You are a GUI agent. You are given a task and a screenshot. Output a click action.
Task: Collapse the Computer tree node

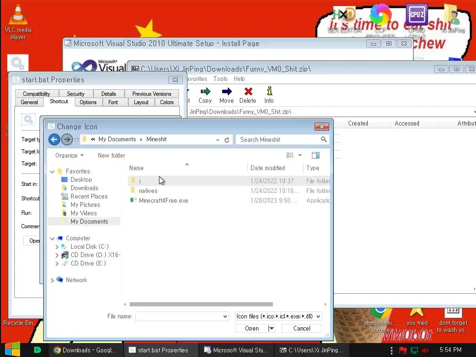(52, 238)
